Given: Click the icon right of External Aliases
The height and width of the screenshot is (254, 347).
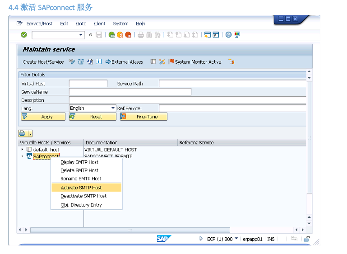Looking at the screenshot, I should [x=153, y=61].
